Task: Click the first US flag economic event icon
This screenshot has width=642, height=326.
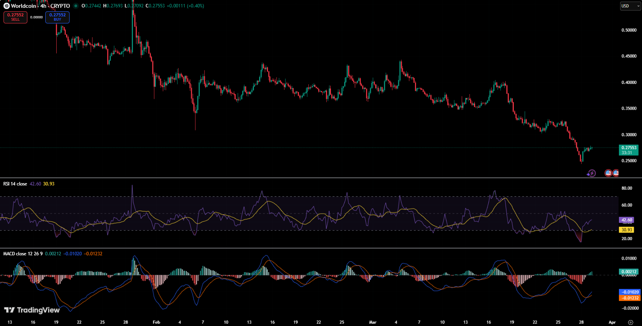Action: tap(608, 173)
